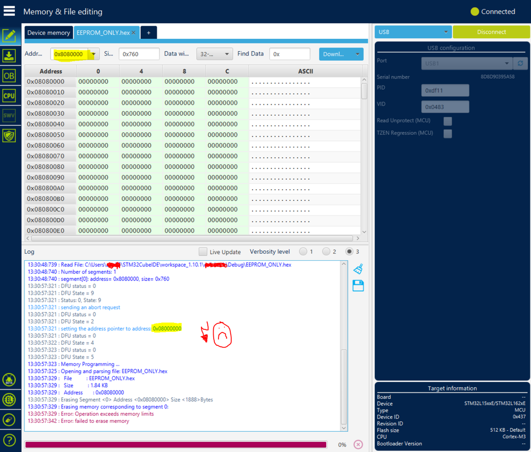
Task: Open the OB option bytes panel
Action: [9, 76]
